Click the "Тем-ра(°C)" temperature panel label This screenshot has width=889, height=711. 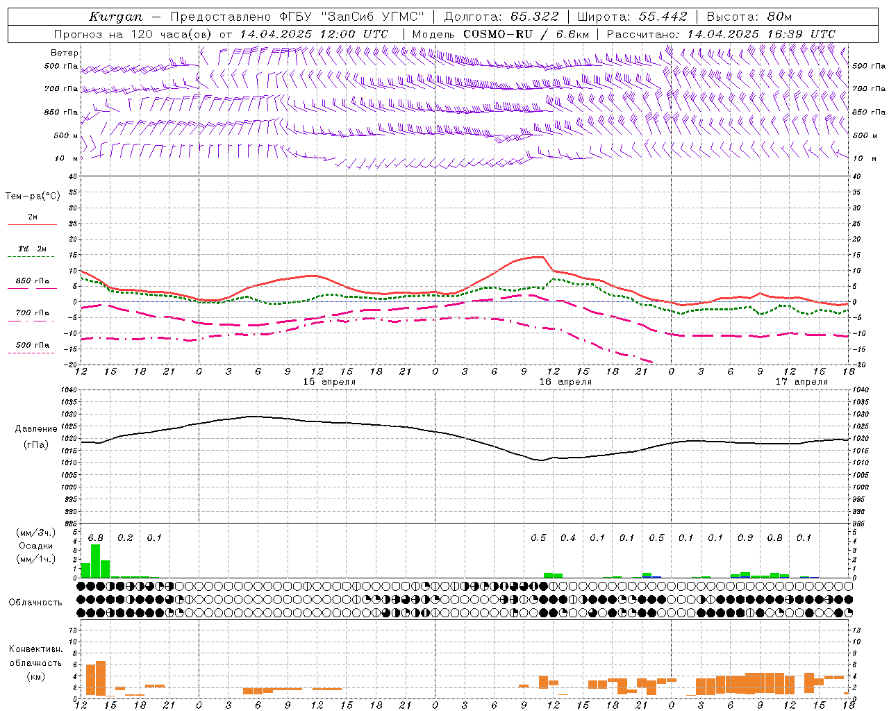point(33,196)
